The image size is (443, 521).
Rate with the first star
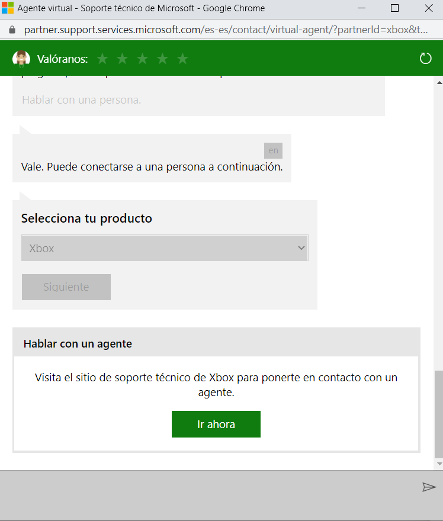tap(102, 59)
